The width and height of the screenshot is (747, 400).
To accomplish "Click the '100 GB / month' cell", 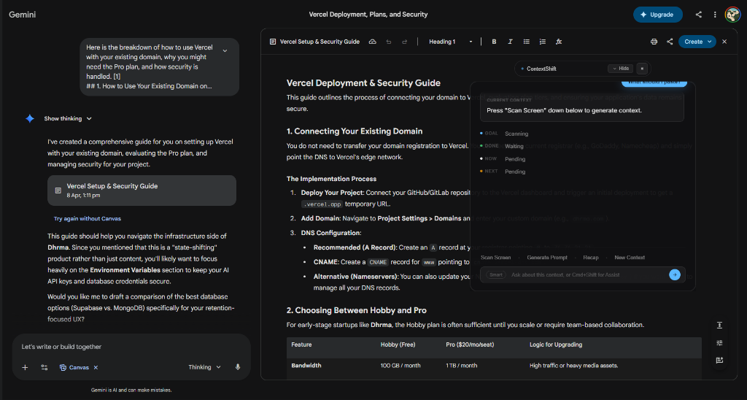I will point(400,366).
